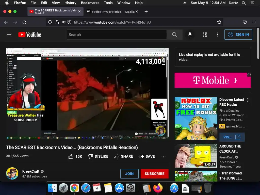Open KreekCraft channel name link
The height and width of the screenshot is (195, 260).
[31, 171]
